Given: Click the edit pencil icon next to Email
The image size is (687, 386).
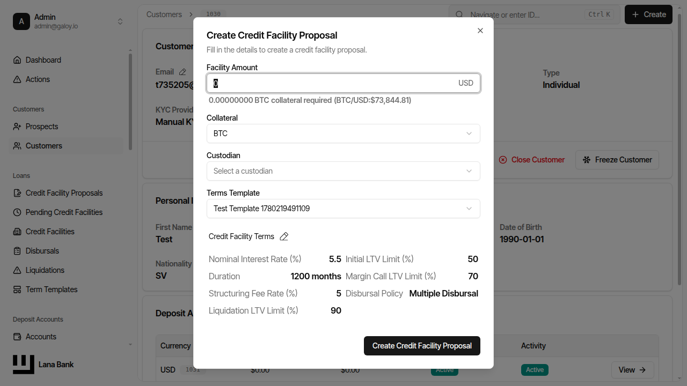Looking at the screenshot, I should 182,72.
